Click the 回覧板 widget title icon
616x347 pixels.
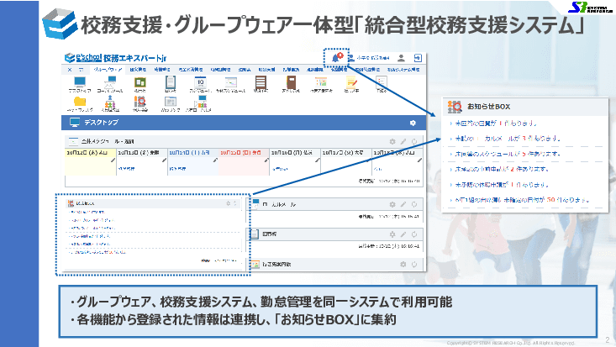click(255, 234)
